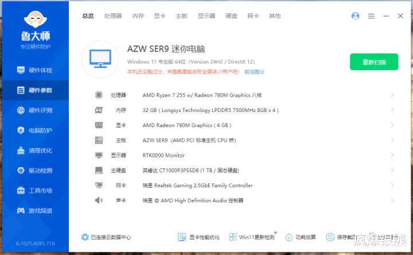This screenshot has width=413, height=255.
Task: Select 硬件参数 sidebar item
Action: coord(34,90)
